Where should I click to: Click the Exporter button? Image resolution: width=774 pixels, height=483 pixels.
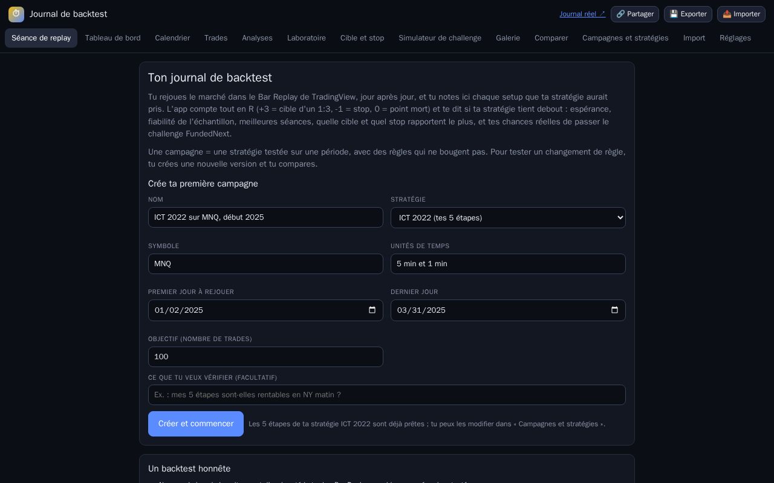pos(688,14)
